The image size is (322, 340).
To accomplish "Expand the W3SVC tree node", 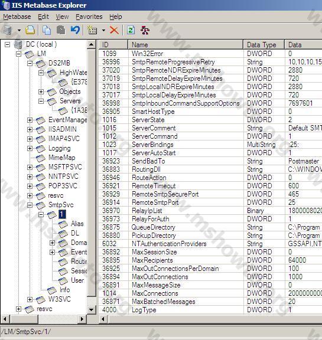I will pos(30,299).
